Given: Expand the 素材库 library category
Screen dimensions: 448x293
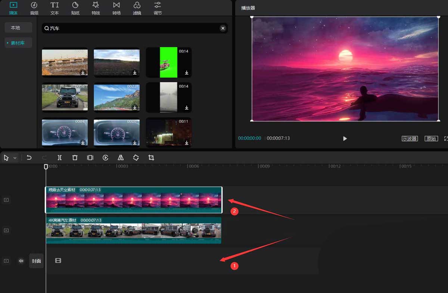Looking at the screenshot, I should (x=18, y=43).
